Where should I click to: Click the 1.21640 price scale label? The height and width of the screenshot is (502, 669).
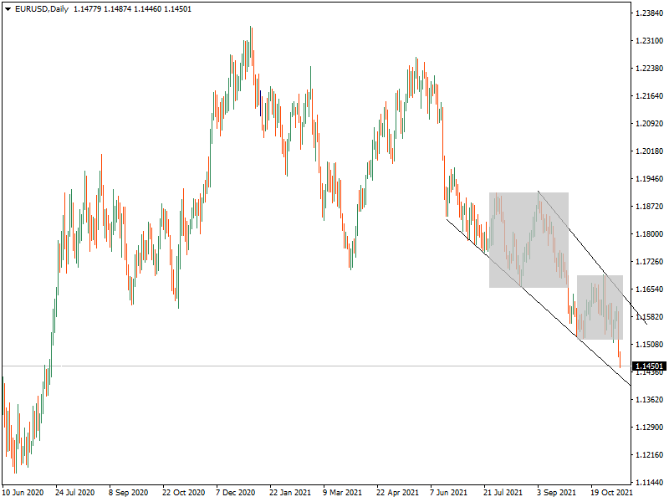(x=650, y=95)
